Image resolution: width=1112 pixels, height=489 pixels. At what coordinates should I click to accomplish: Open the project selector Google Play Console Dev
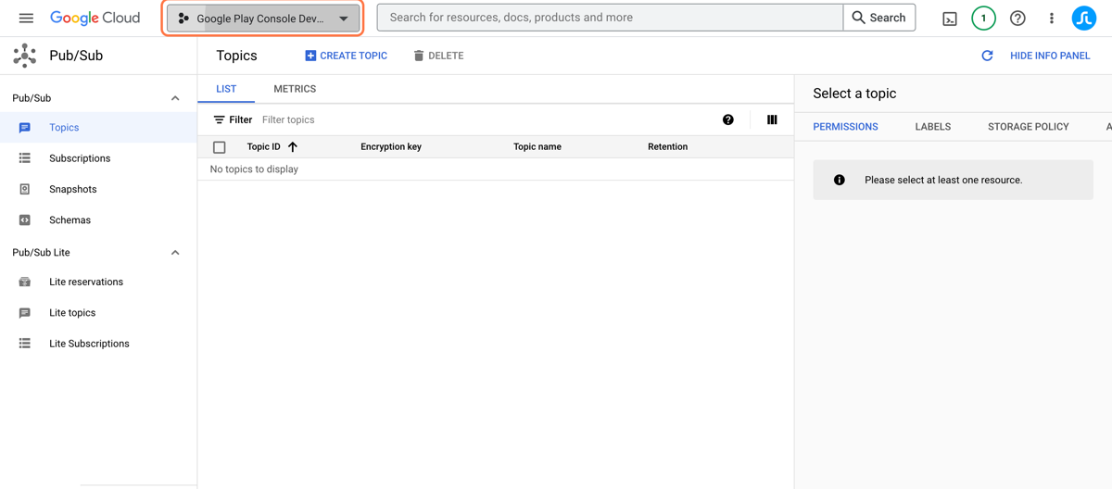(x=263, y=19)
